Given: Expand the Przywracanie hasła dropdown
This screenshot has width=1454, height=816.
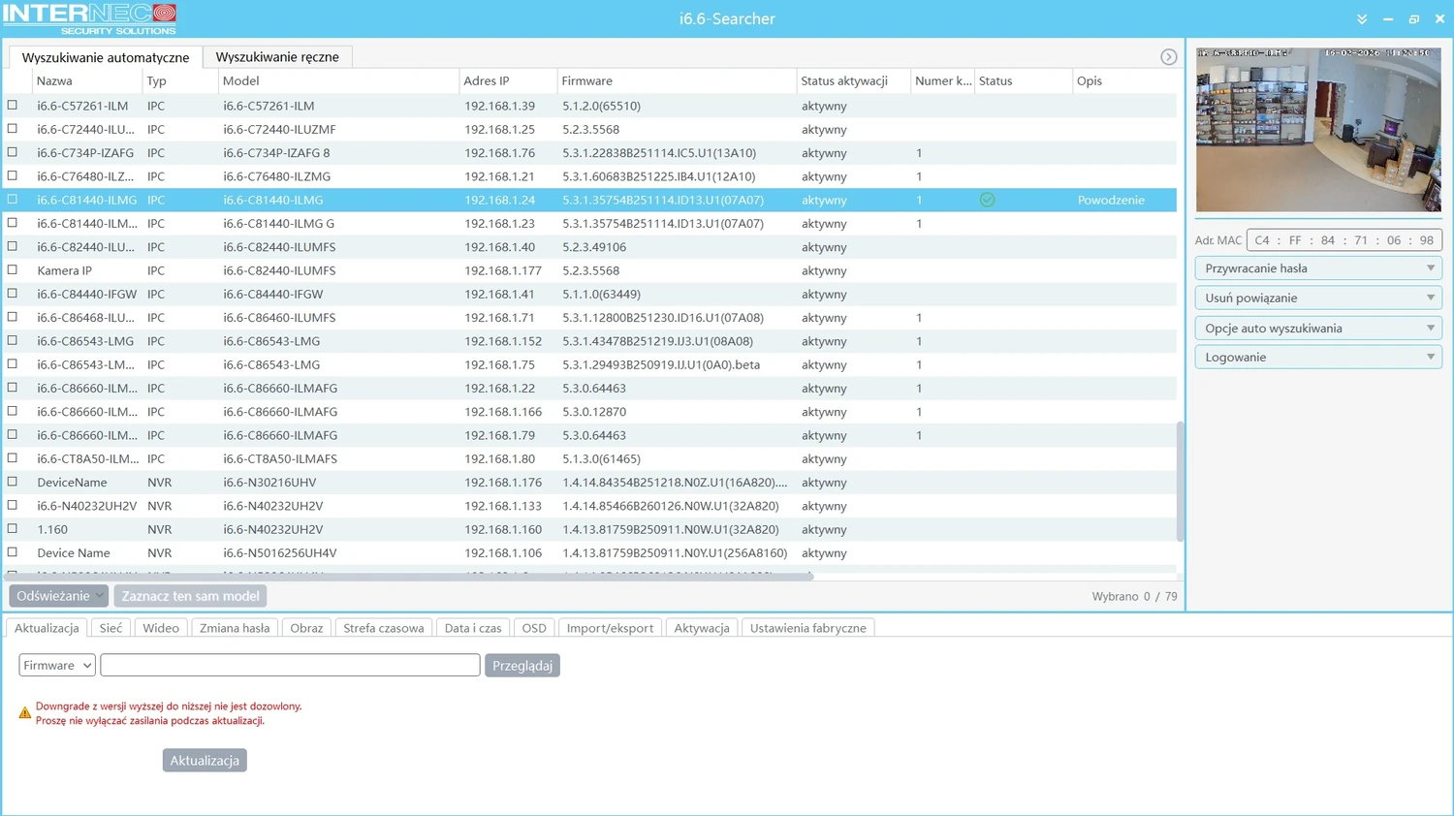Looking at the screenshot, I should (1318, 268).
